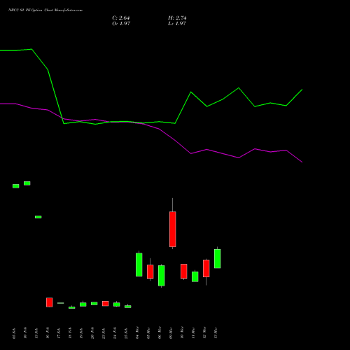Select the green candle on 06 Mar
This screenshot has width=350, height=350.
[162, 276]
